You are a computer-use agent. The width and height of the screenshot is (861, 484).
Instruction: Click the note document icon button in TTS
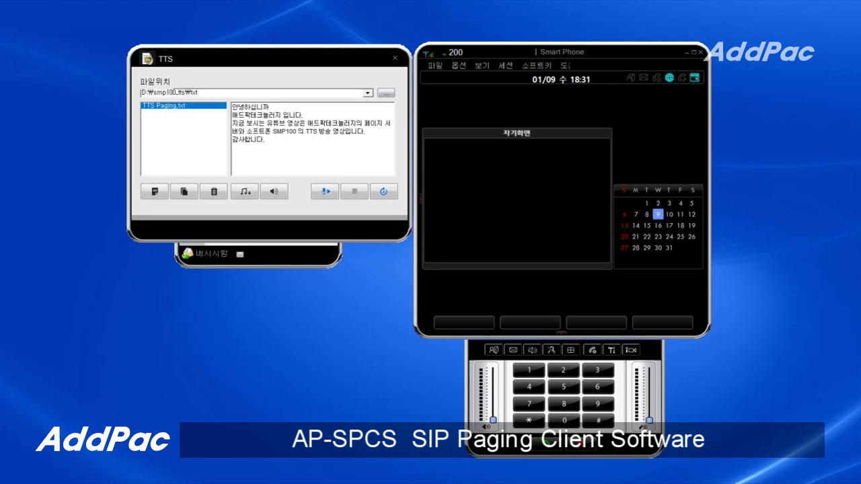click(155, 192)
